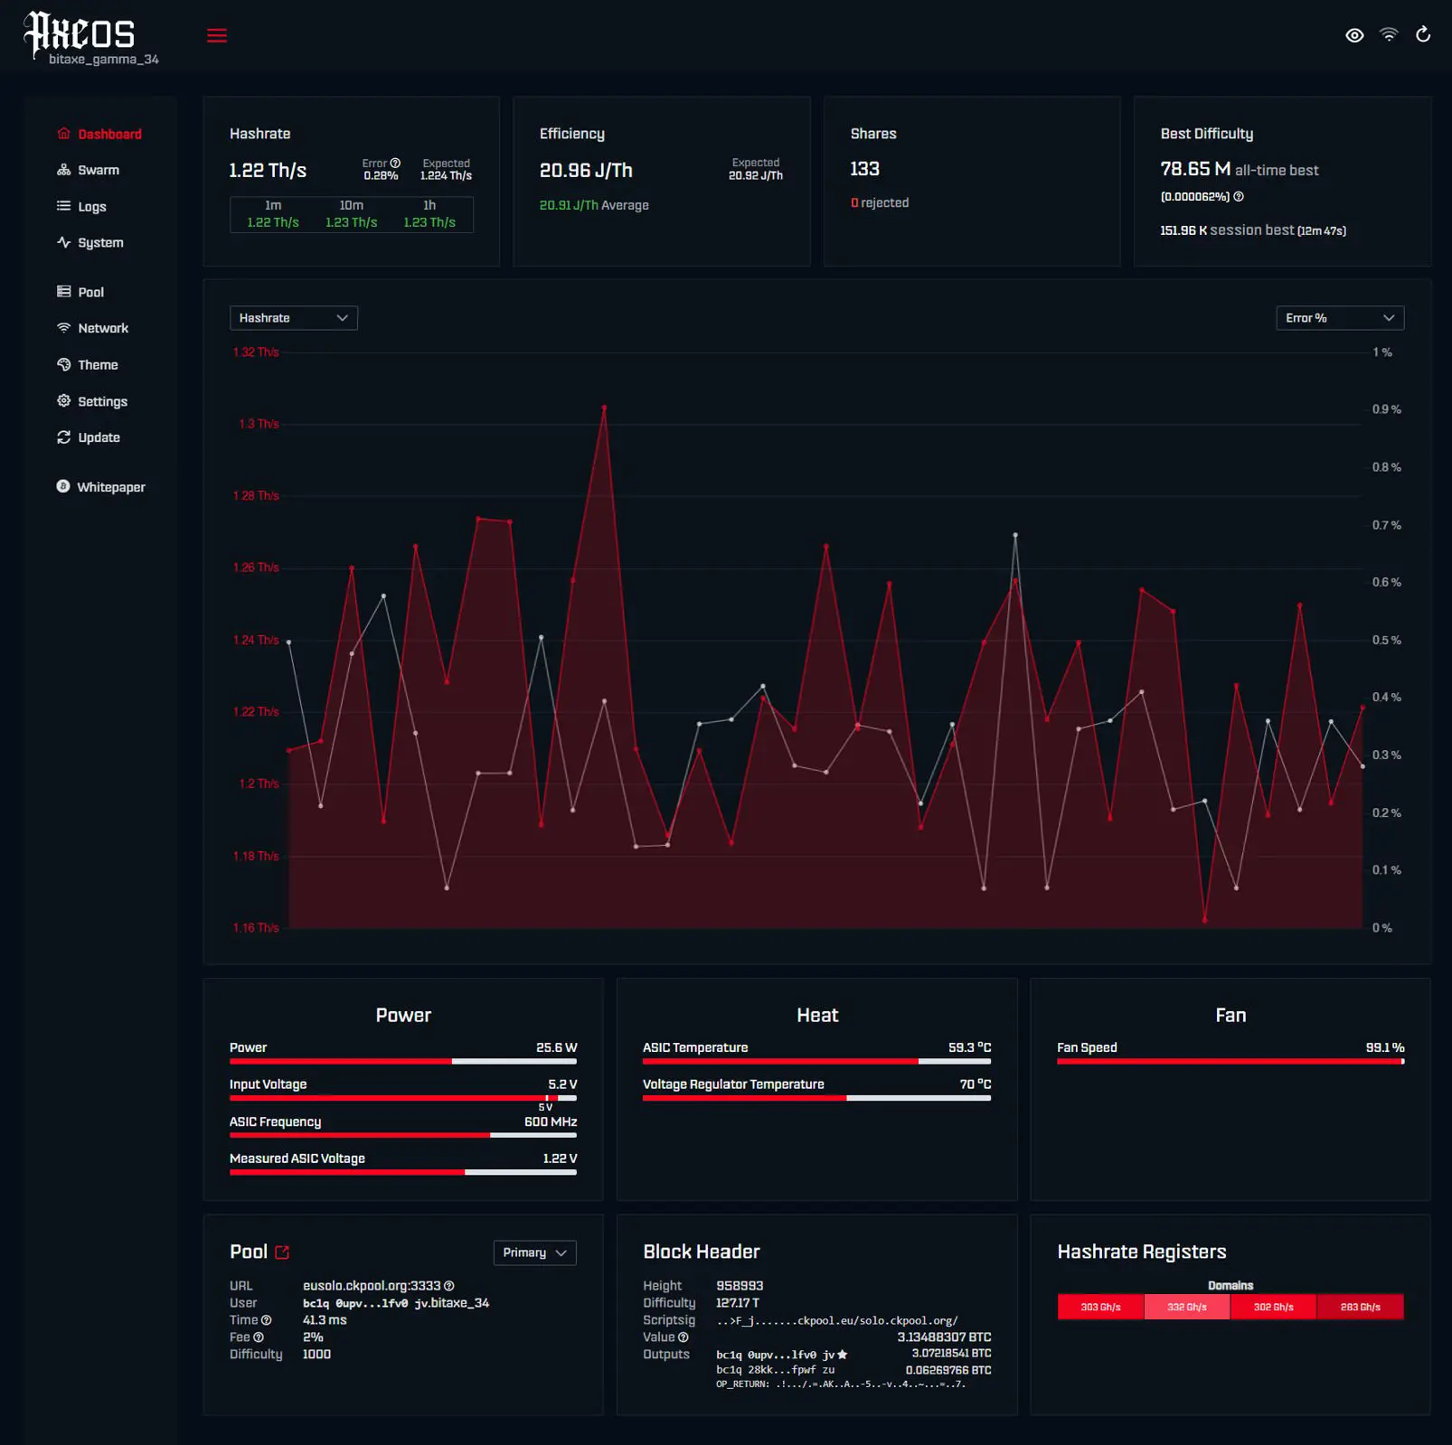Click the block height 958993 value

[x=740, y=1286]
